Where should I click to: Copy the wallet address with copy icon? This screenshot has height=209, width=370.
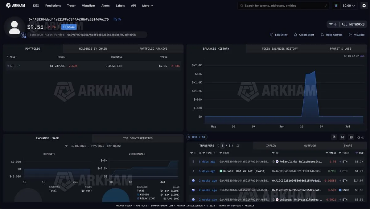pyautogui.click(x=115, y=19)
